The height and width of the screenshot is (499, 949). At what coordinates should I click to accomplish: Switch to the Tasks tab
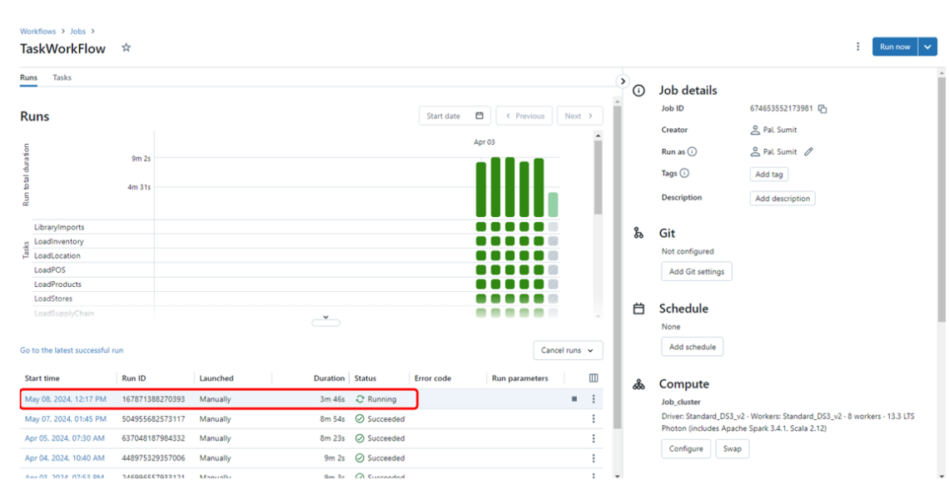click(x=62, y=77)
